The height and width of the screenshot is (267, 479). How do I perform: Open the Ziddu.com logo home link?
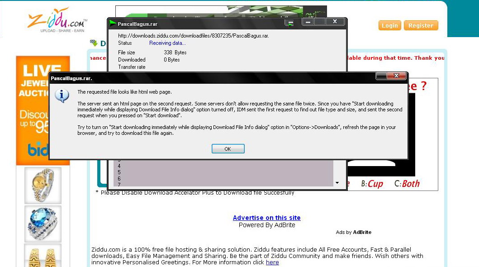click(x=57, y=19)
